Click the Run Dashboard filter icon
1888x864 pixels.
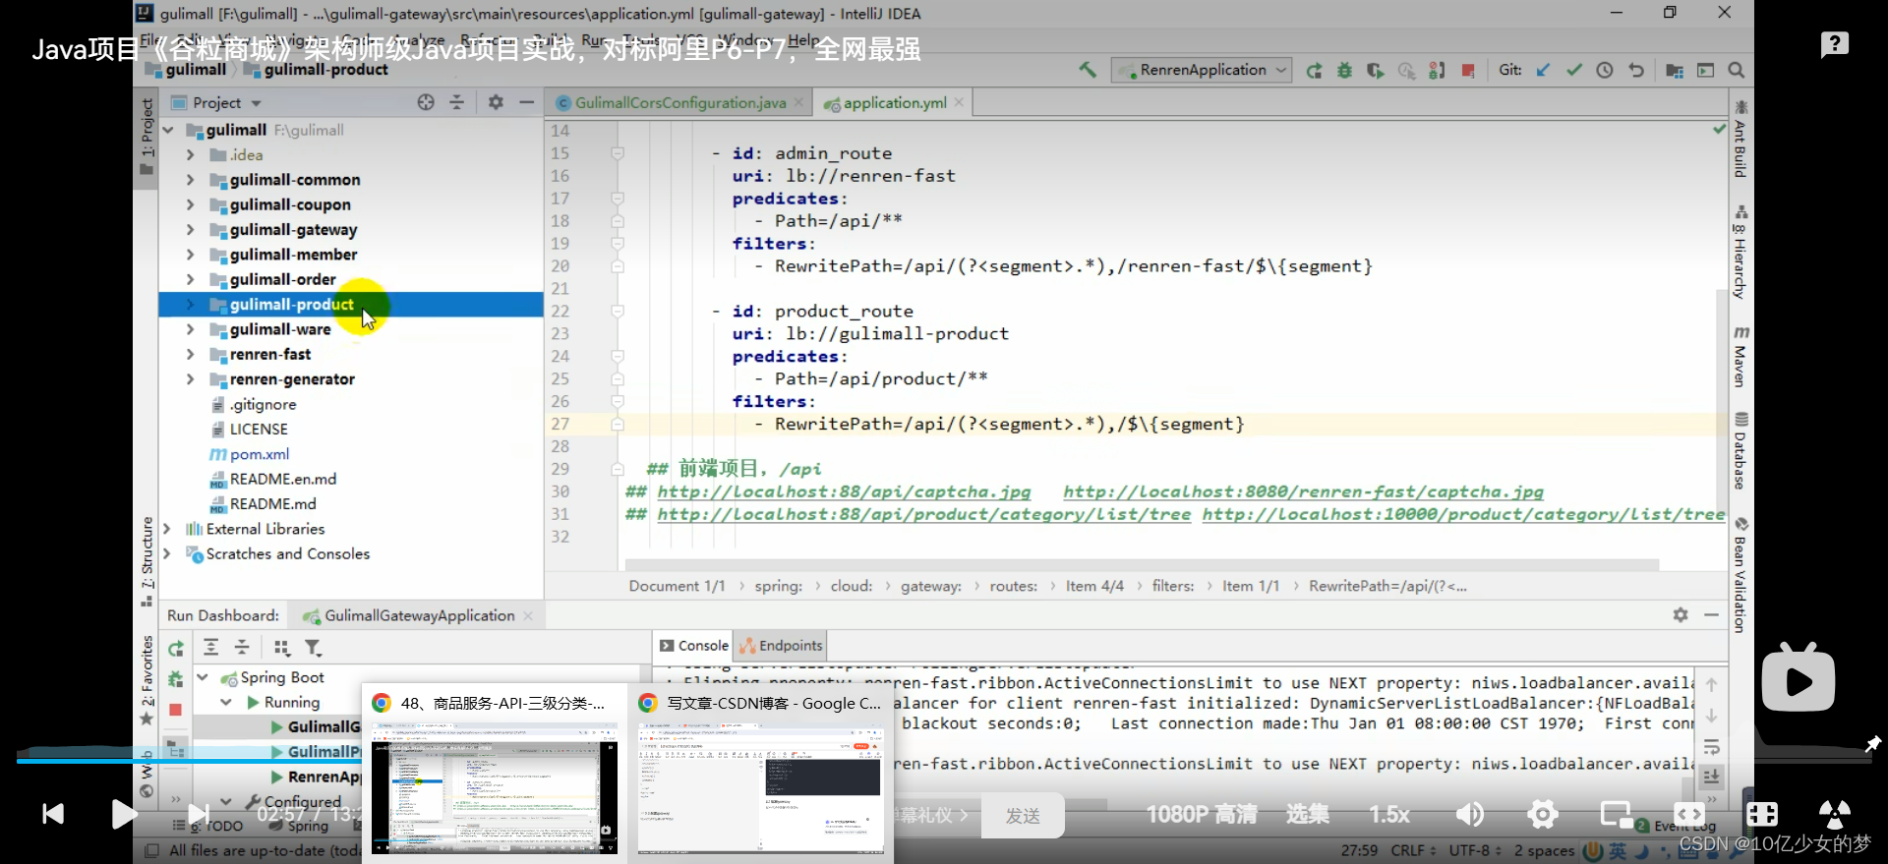[x=313, y=648]
